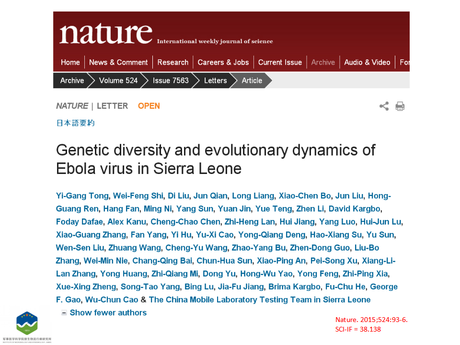Screen dimensions: 460x345
Task: Go to Careers & Jobs
Action: point(223,62)
